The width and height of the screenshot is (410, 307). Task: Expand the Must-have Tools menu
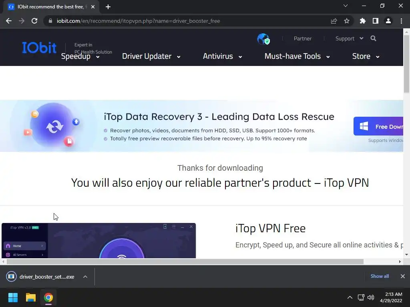(297, 56)
